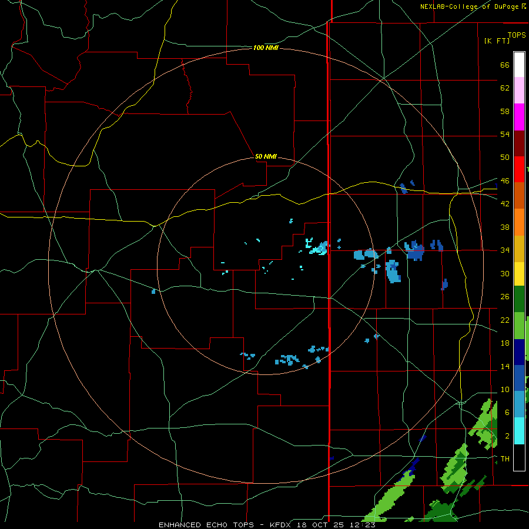Click the legend value '18'

pos(505,343)
